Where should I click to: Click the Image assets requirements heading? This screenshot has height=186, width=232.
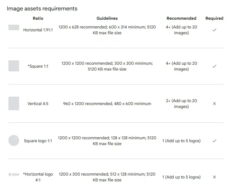pos(42,9)
